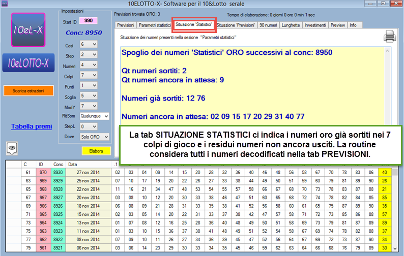Click Conc cell 8930
Image resolution: width=404 pixels, height=256 pixels.
(x=58, y=172)
